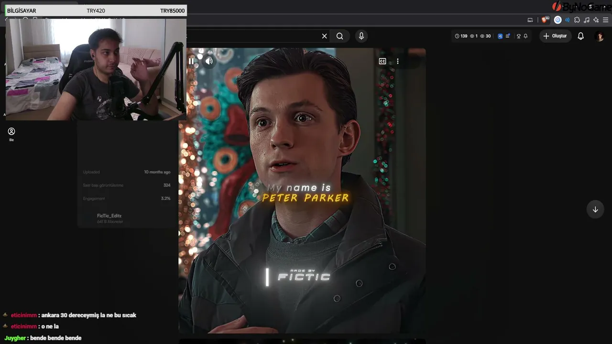This screenshot has width=612, height=344.
Task: Click the eticinimm chat message 'o ne la'
Action: (34, 326)
